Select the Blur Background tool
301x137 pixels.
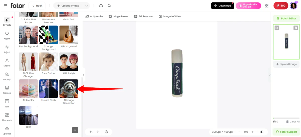[28, 37]
